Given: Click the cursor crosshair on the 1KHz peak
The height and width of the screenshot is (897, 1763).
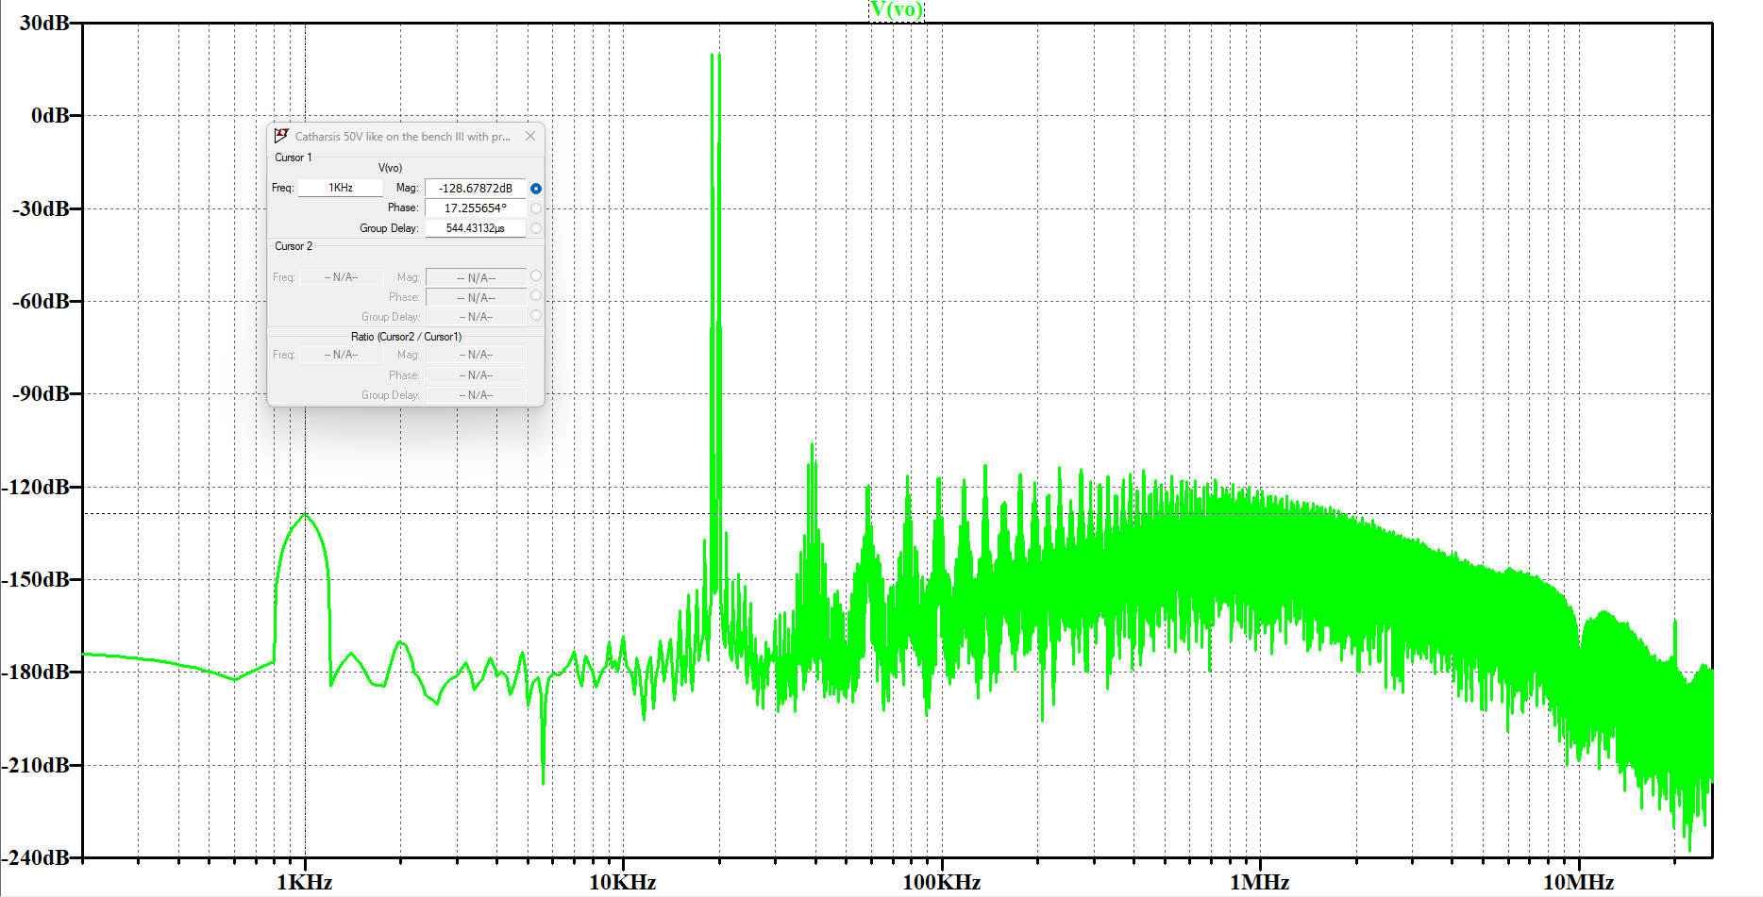Looking at the screenshot, I should tap(304, 514).
